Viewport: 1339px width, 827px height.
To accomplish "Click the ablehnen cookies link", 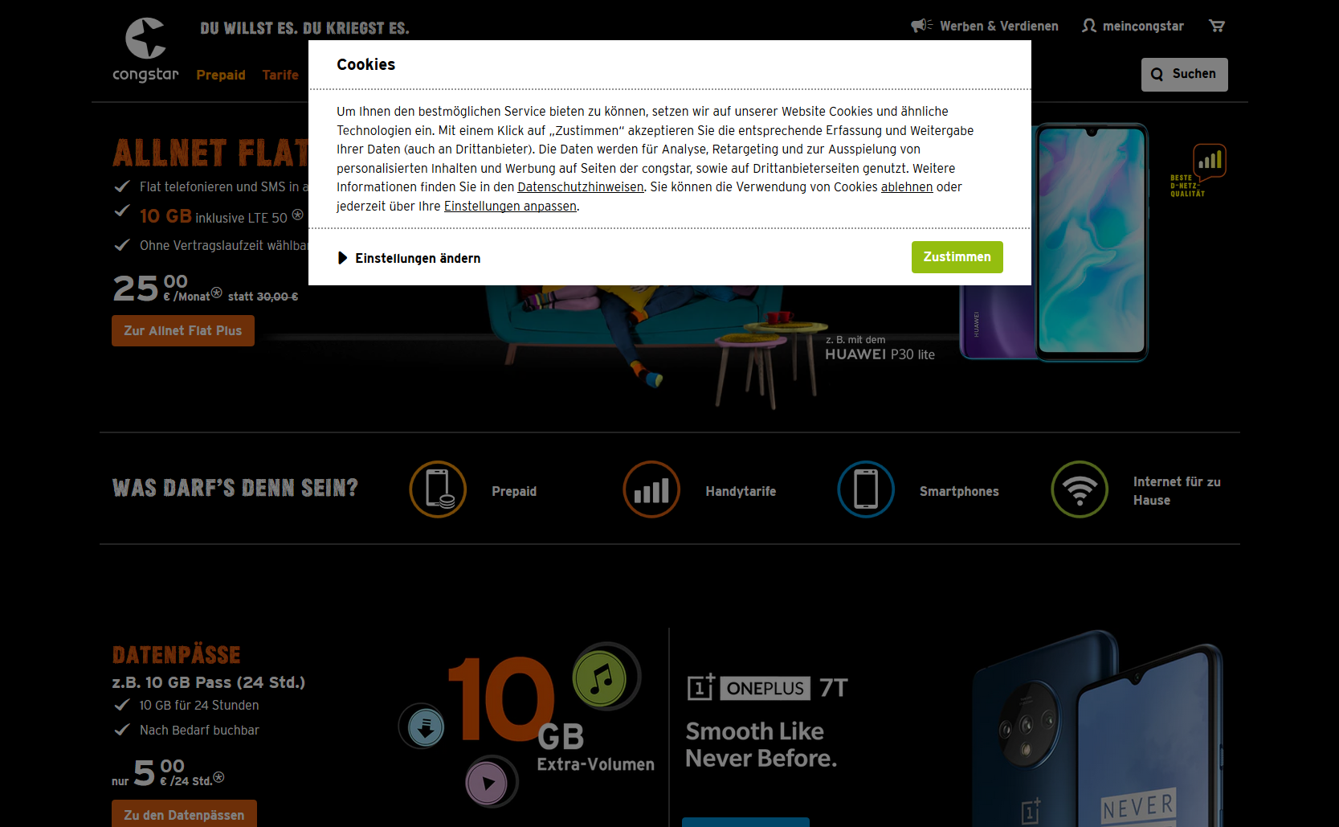I will pos(906,187).
